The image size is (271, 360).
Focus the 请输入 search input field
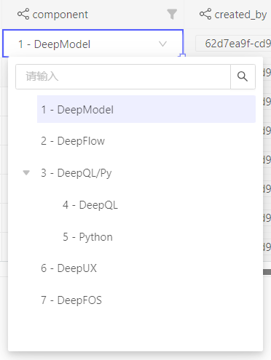pos(123,76)
